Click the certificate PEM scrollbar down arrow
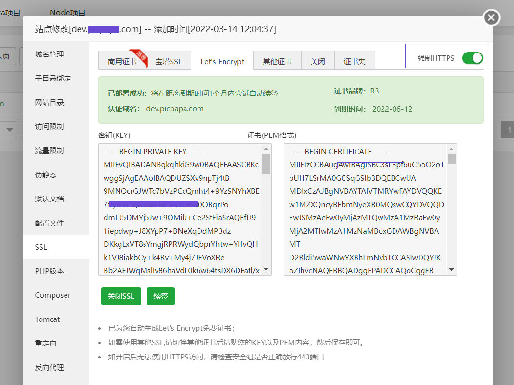Viewport: 514px width, 385px height. coord(451,270)
